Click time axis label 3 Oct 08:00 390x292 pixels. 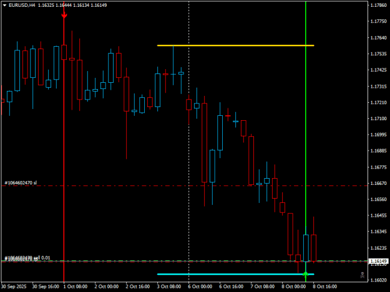169,286
